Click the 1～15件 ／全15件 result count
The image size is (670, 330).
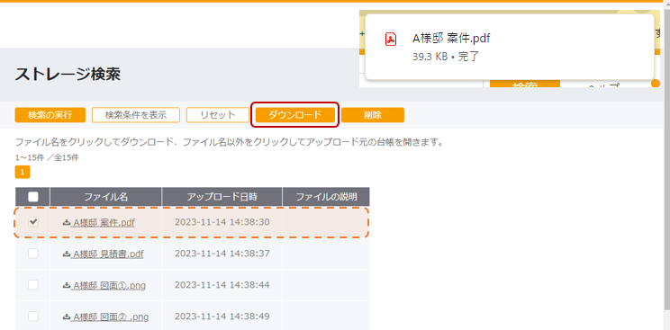pos(47,157)
